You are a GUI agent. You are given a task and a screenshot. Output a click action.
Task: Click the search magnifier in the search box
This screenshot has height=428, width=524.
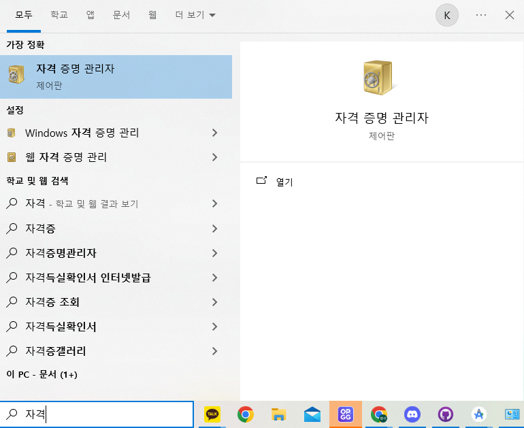coord(12,414)
